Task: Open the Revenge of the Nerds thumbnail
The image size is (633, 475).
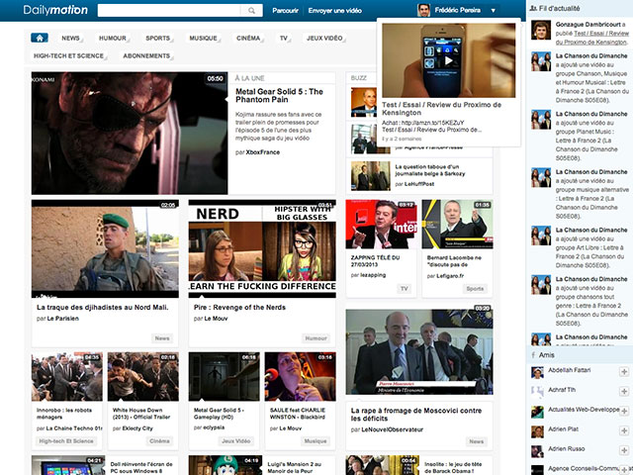Action: pos(262,248)
